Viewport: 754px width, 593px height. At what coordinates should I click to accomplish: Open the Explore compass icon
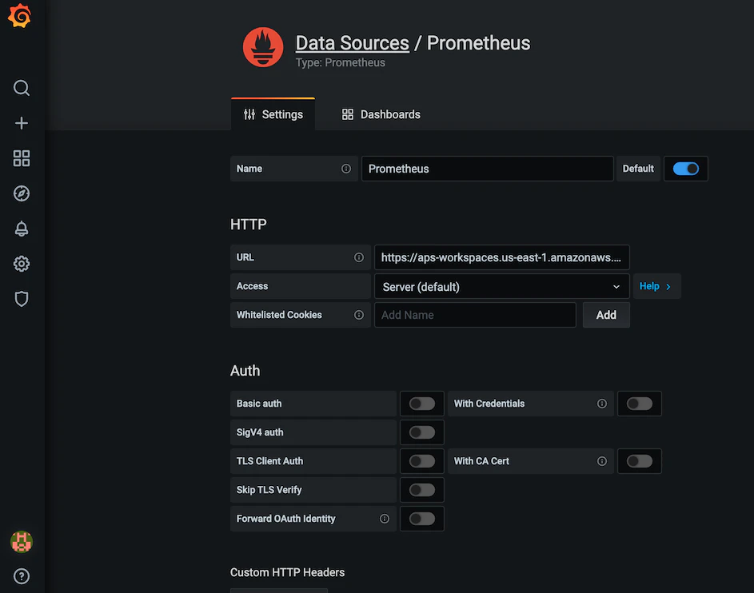pyautogui.click(x=22, y=193)
